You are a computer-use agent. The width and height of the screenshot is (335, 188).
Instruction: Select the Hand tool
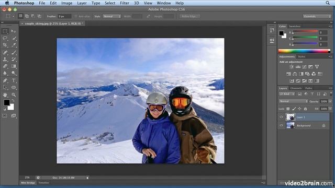click(5, 95)
